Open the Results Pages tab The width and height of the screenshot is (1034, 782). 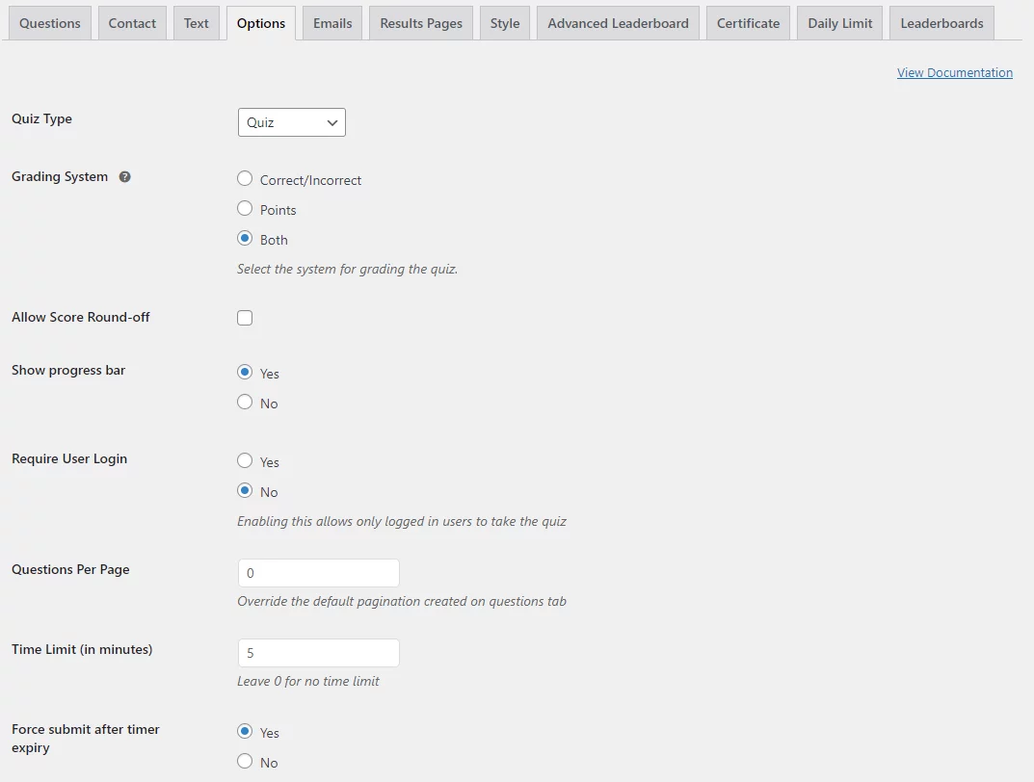tap(420, 22)
